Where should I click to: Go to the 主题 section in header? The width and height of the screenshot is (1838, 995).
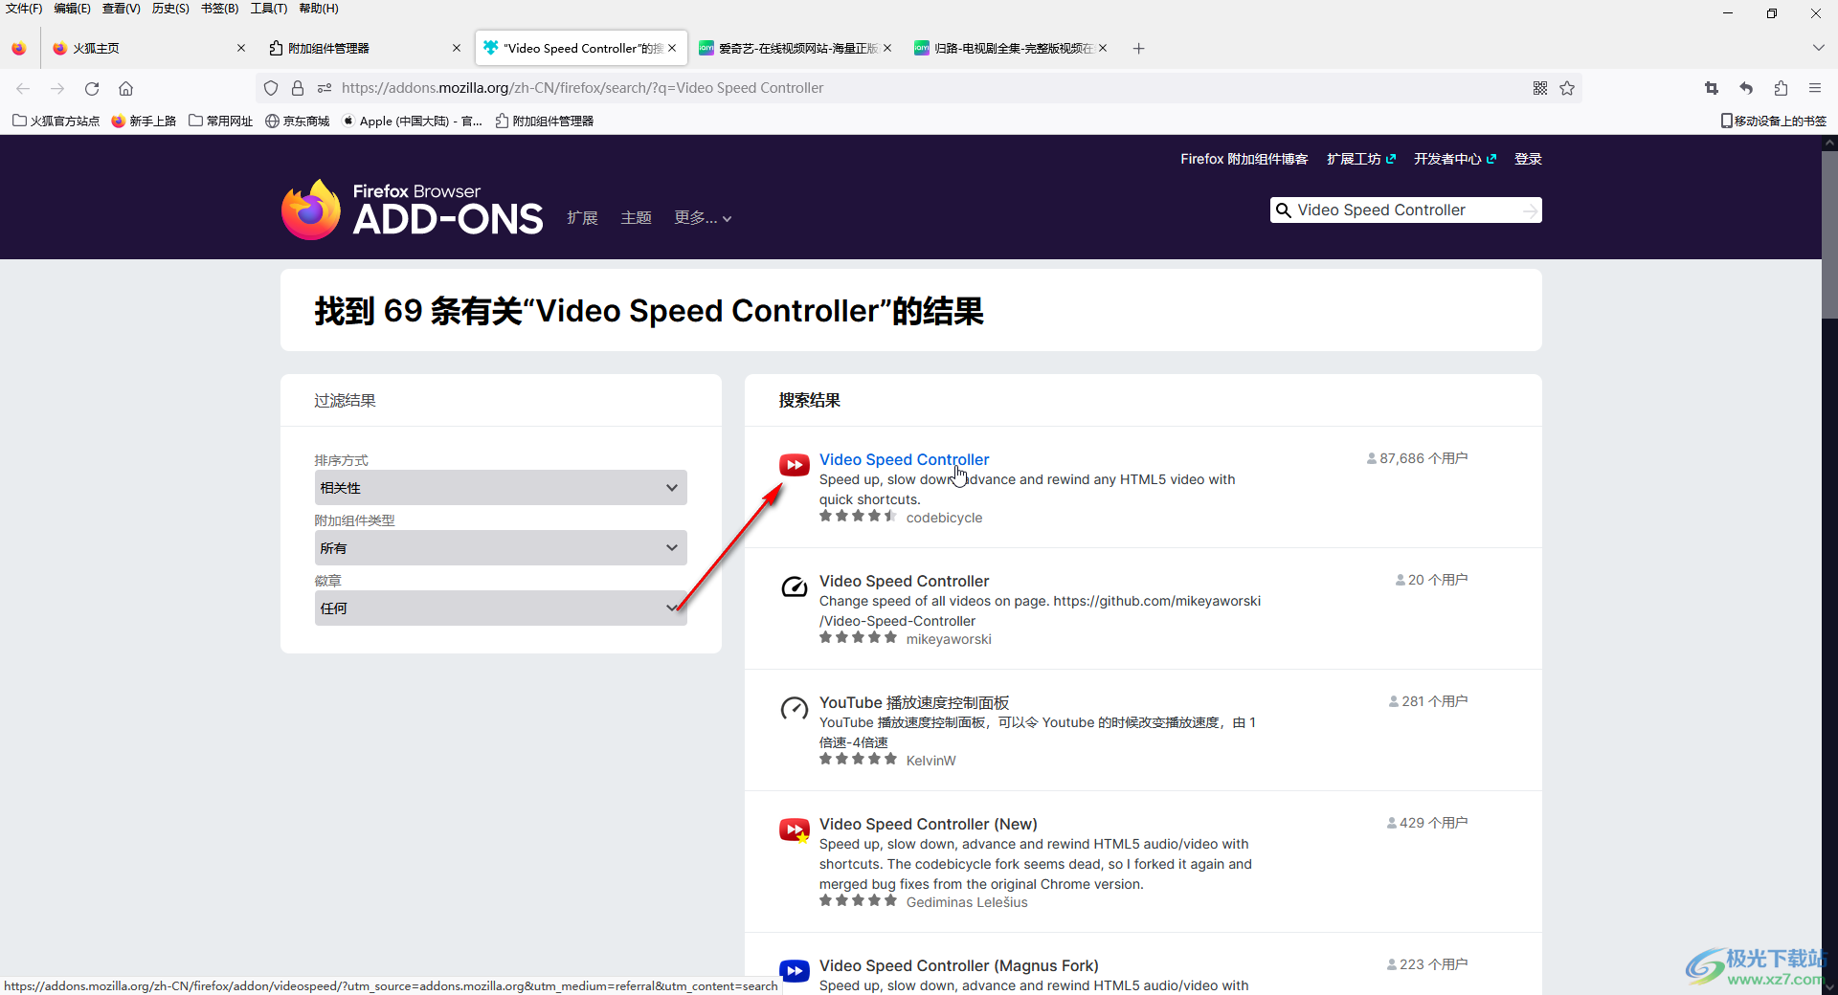(x=636, y=218)
